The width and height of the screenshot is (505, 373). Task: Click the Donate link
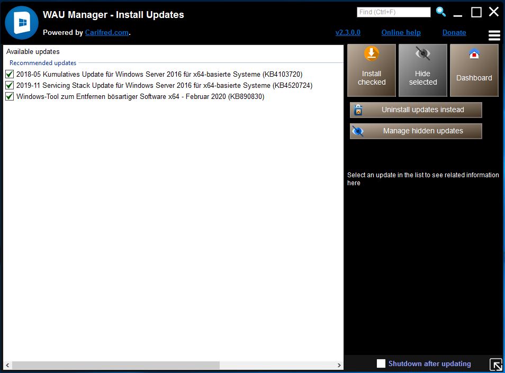point(454,33)
